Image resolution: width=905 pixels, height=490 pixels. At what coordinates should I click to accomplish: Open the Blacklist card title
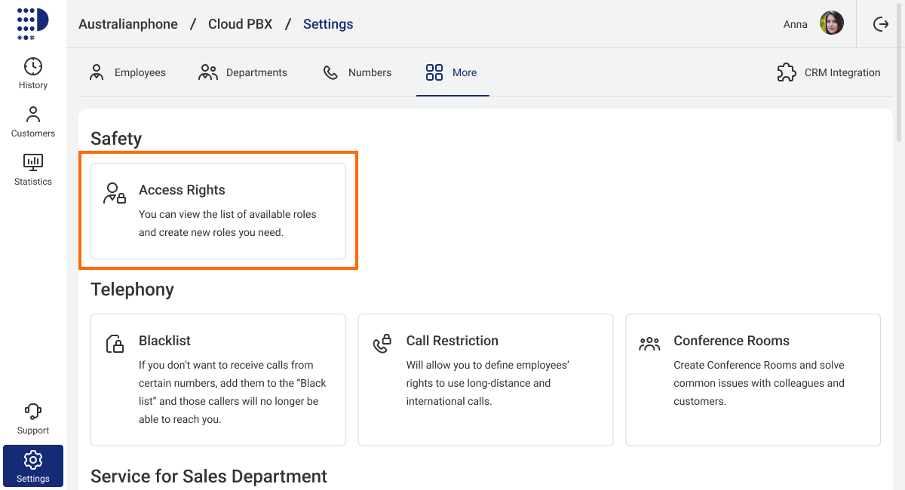click(x=164, y=341)
